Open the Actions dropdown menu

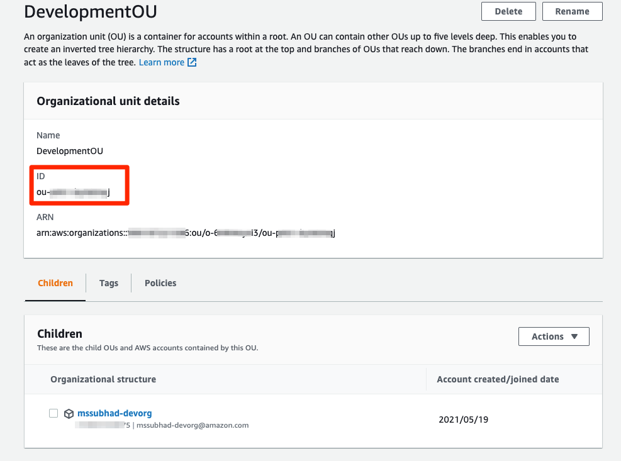coord(554,336)
